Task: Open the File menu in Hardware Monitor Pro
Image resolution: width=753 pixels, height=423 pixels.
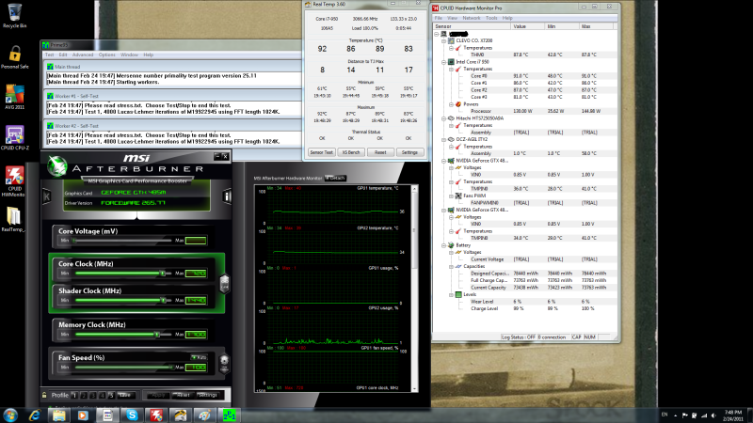Action: [439, 18]
